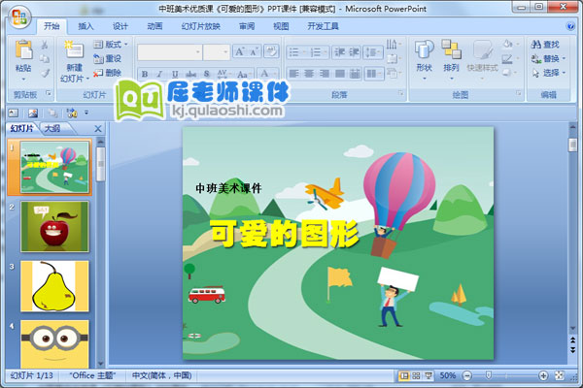Image resolution: width=583 pixels, height=388 pixels.
Task: Open the font size combo box
Action: [217, 52]
